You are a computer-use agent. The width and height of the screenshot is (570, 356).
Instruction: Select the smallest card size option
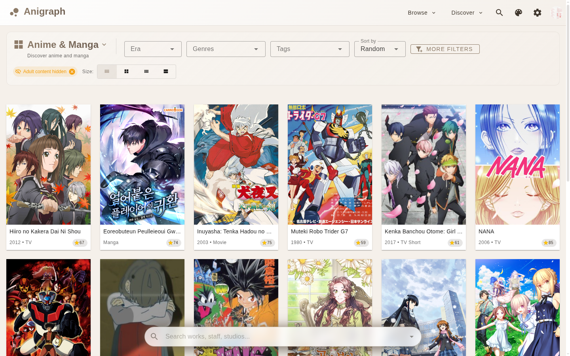click(x=107, y=72)
